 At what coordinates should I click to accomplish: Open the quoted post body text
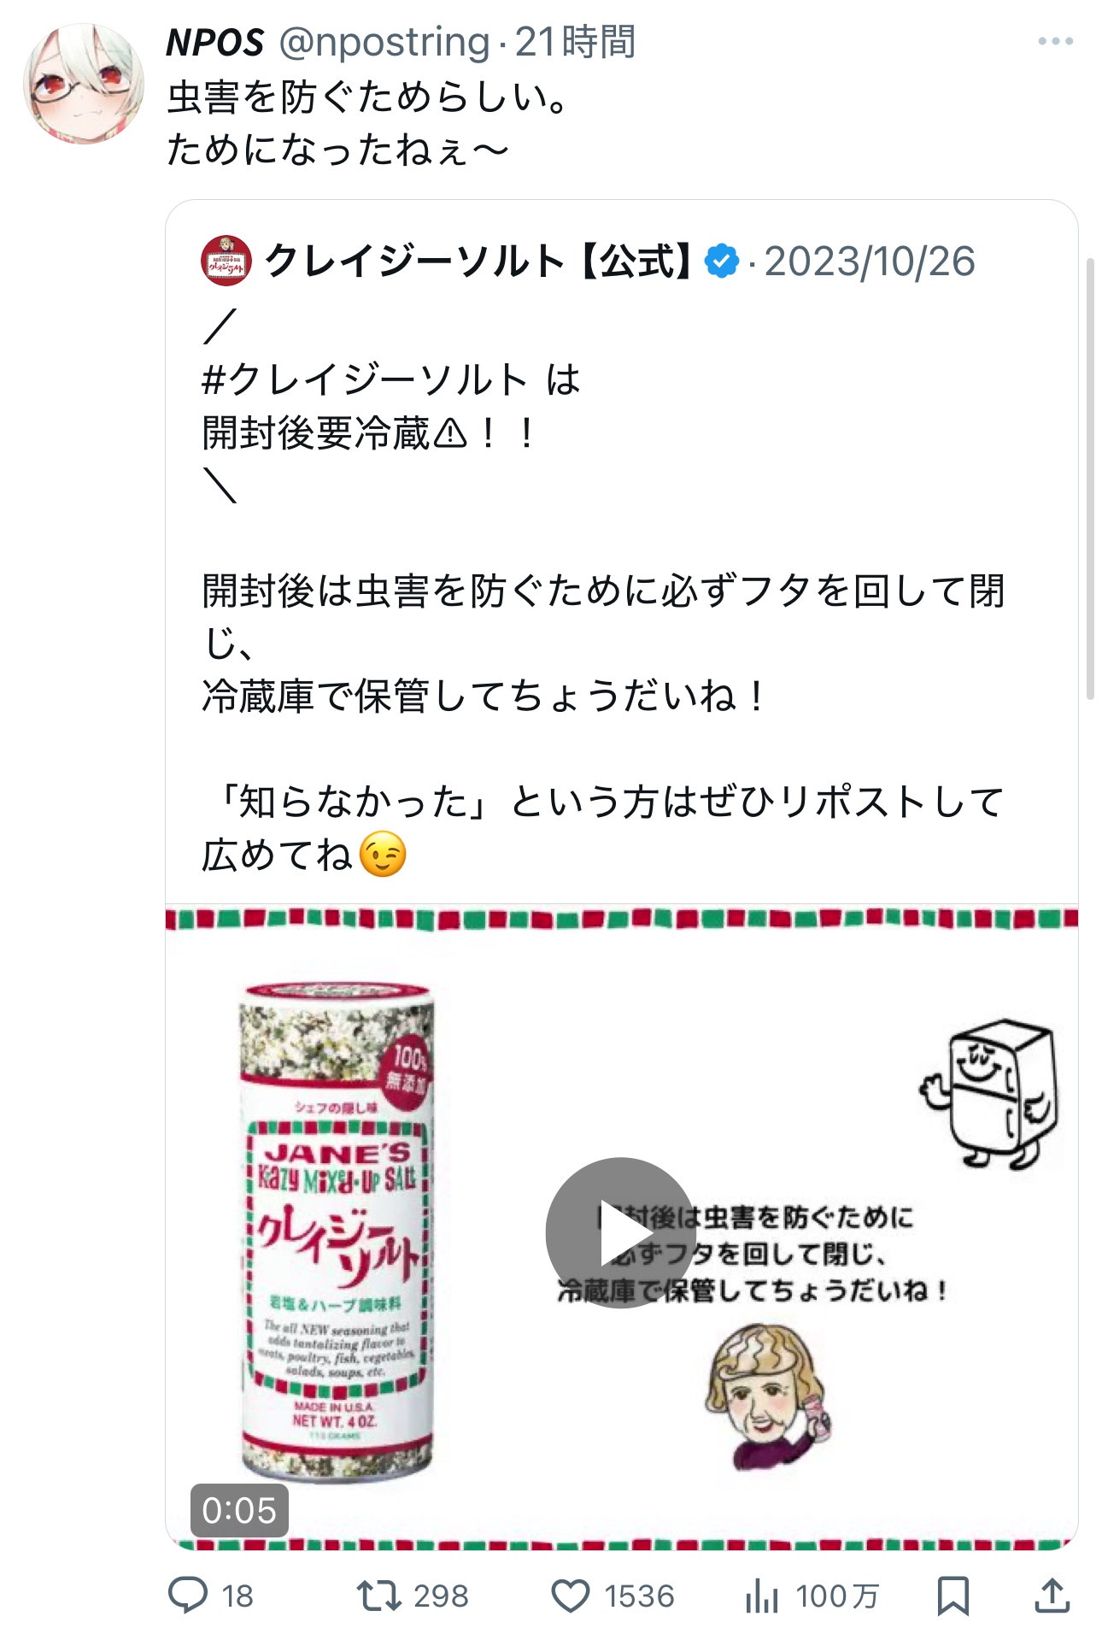tap(603, 590)
